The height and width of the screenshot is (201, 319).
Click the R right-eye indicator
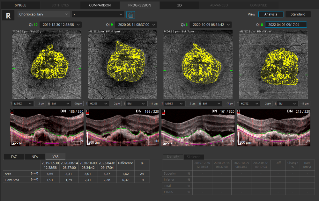pos(8,16)
